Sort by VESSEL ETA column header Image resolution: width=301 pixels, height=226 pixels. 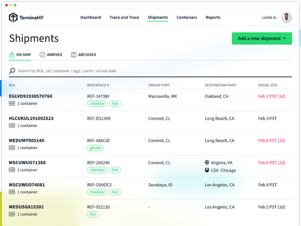point(268,85)
